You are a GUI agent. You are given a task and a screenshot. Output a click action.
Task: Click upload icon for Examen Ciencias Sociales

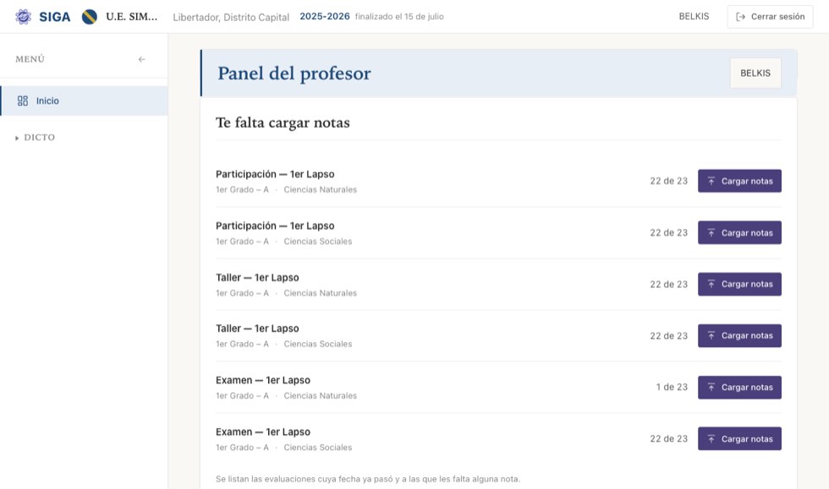[711, 439]
